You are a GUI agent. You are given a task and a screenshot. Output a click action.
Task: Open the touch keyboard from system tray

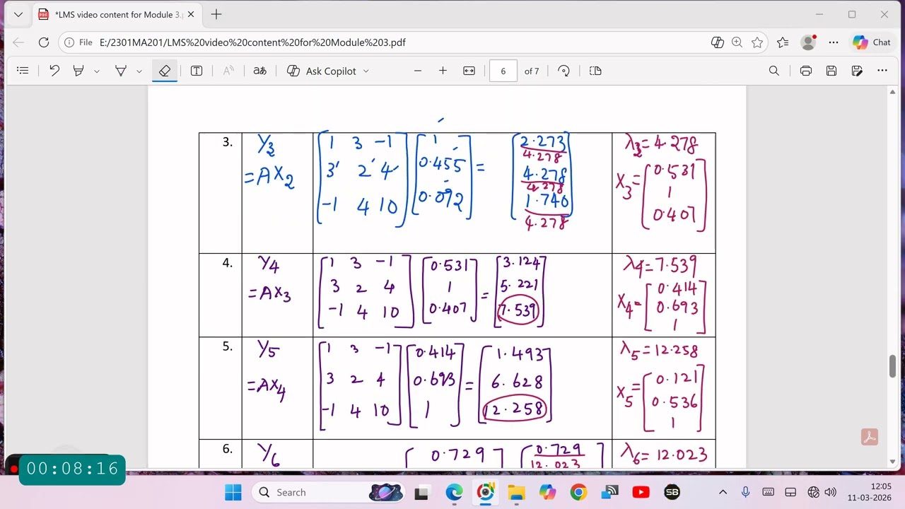pos(768,492)
